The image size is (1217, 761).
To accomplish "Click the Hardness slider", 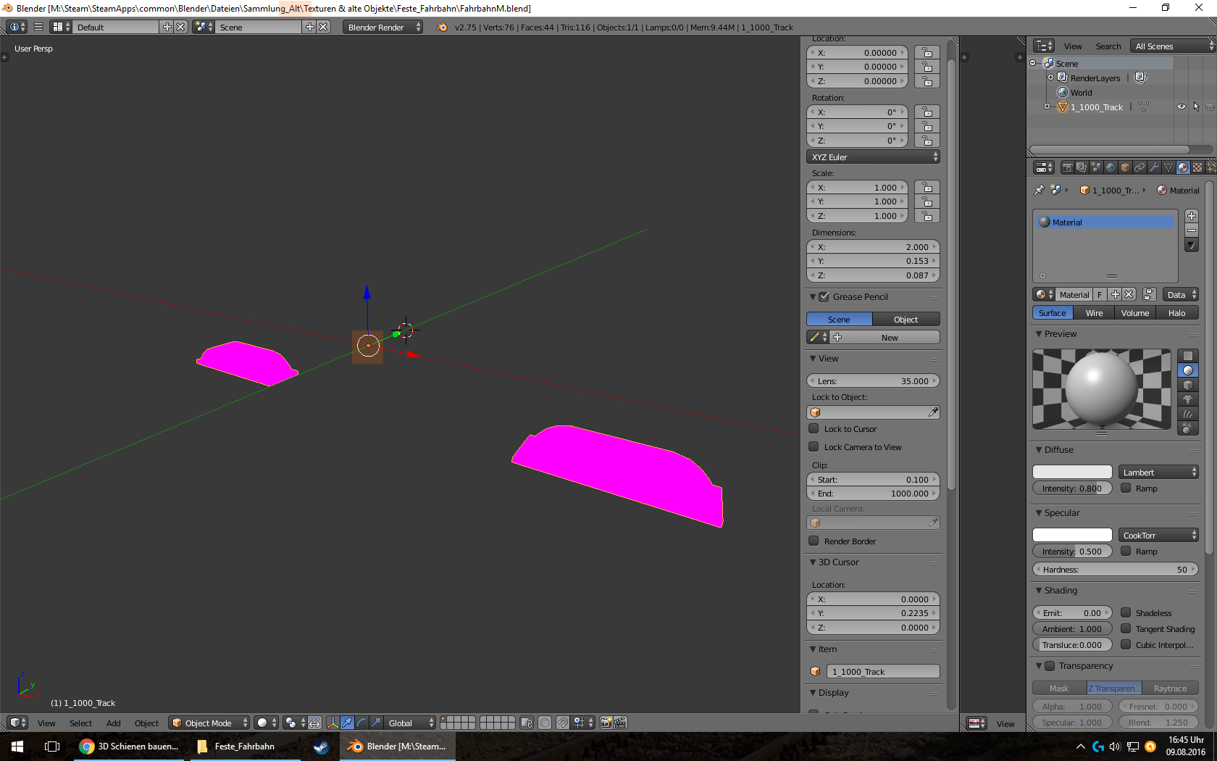I will (1116, 569).
